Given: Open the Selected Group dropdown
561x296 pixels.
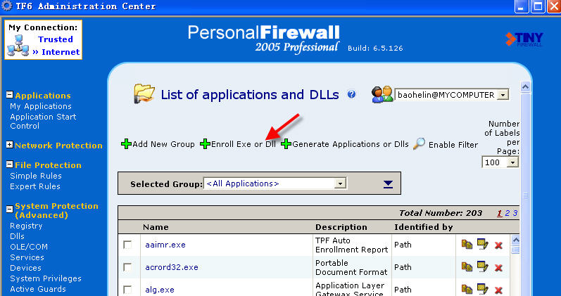Looking at the screenshot, I should tap(340, 184).
